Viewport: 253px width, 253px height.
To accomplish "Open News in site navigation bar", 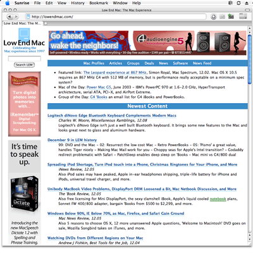I will pyautogui.click(x=163, y=63).
